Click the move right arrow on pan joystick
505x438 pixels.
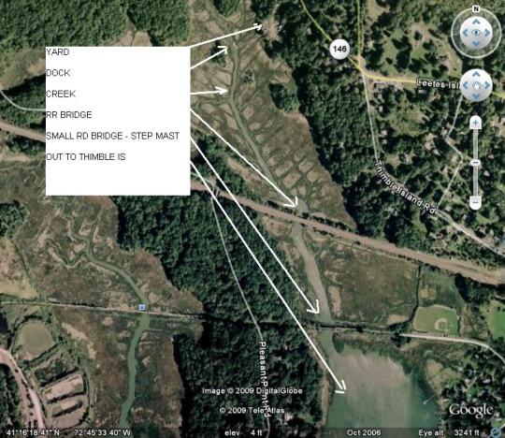(x=487, y=85)
